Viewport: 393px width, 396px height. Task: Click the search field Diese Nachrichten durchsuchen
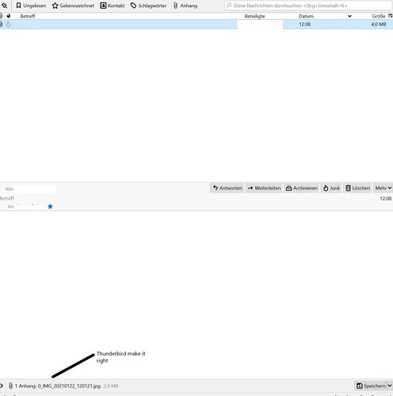[x=308, y=6]
